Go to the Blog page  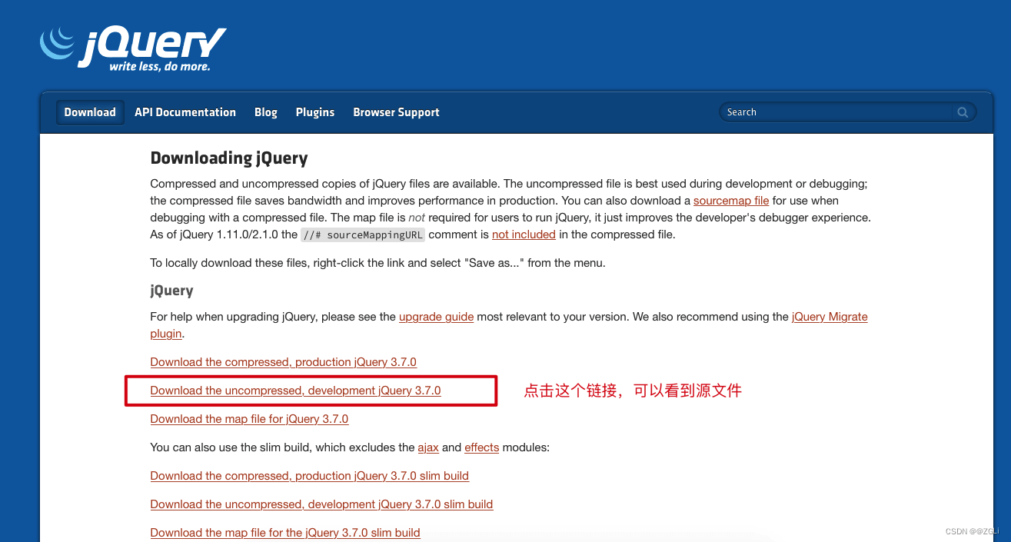(266, 112)
